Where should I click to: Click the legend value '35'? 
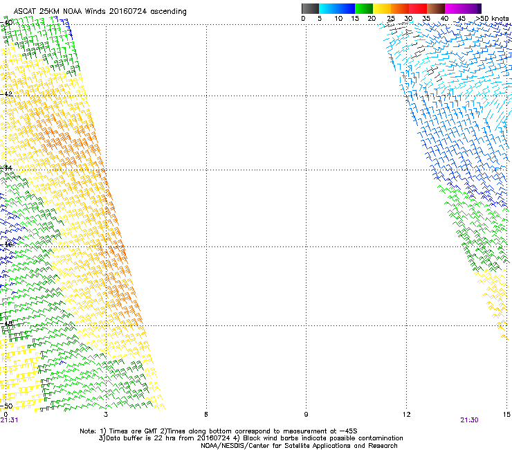coord(426,18)
